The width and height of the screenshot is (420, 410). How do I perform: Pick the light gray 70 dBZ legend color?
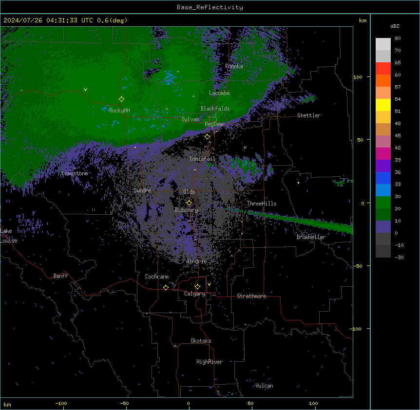click(383, 44)
